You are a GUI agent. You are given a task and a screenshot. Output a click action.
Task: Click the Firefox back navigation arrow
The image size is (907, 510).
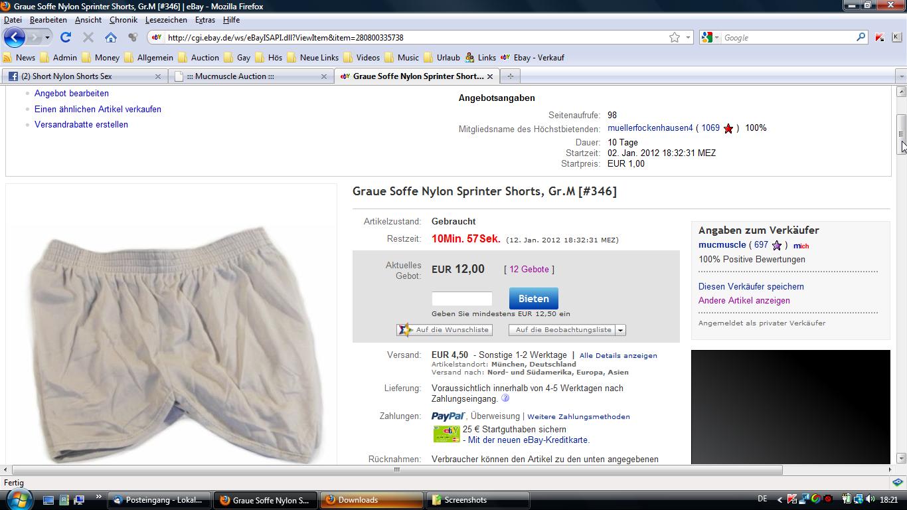[14, 37]
